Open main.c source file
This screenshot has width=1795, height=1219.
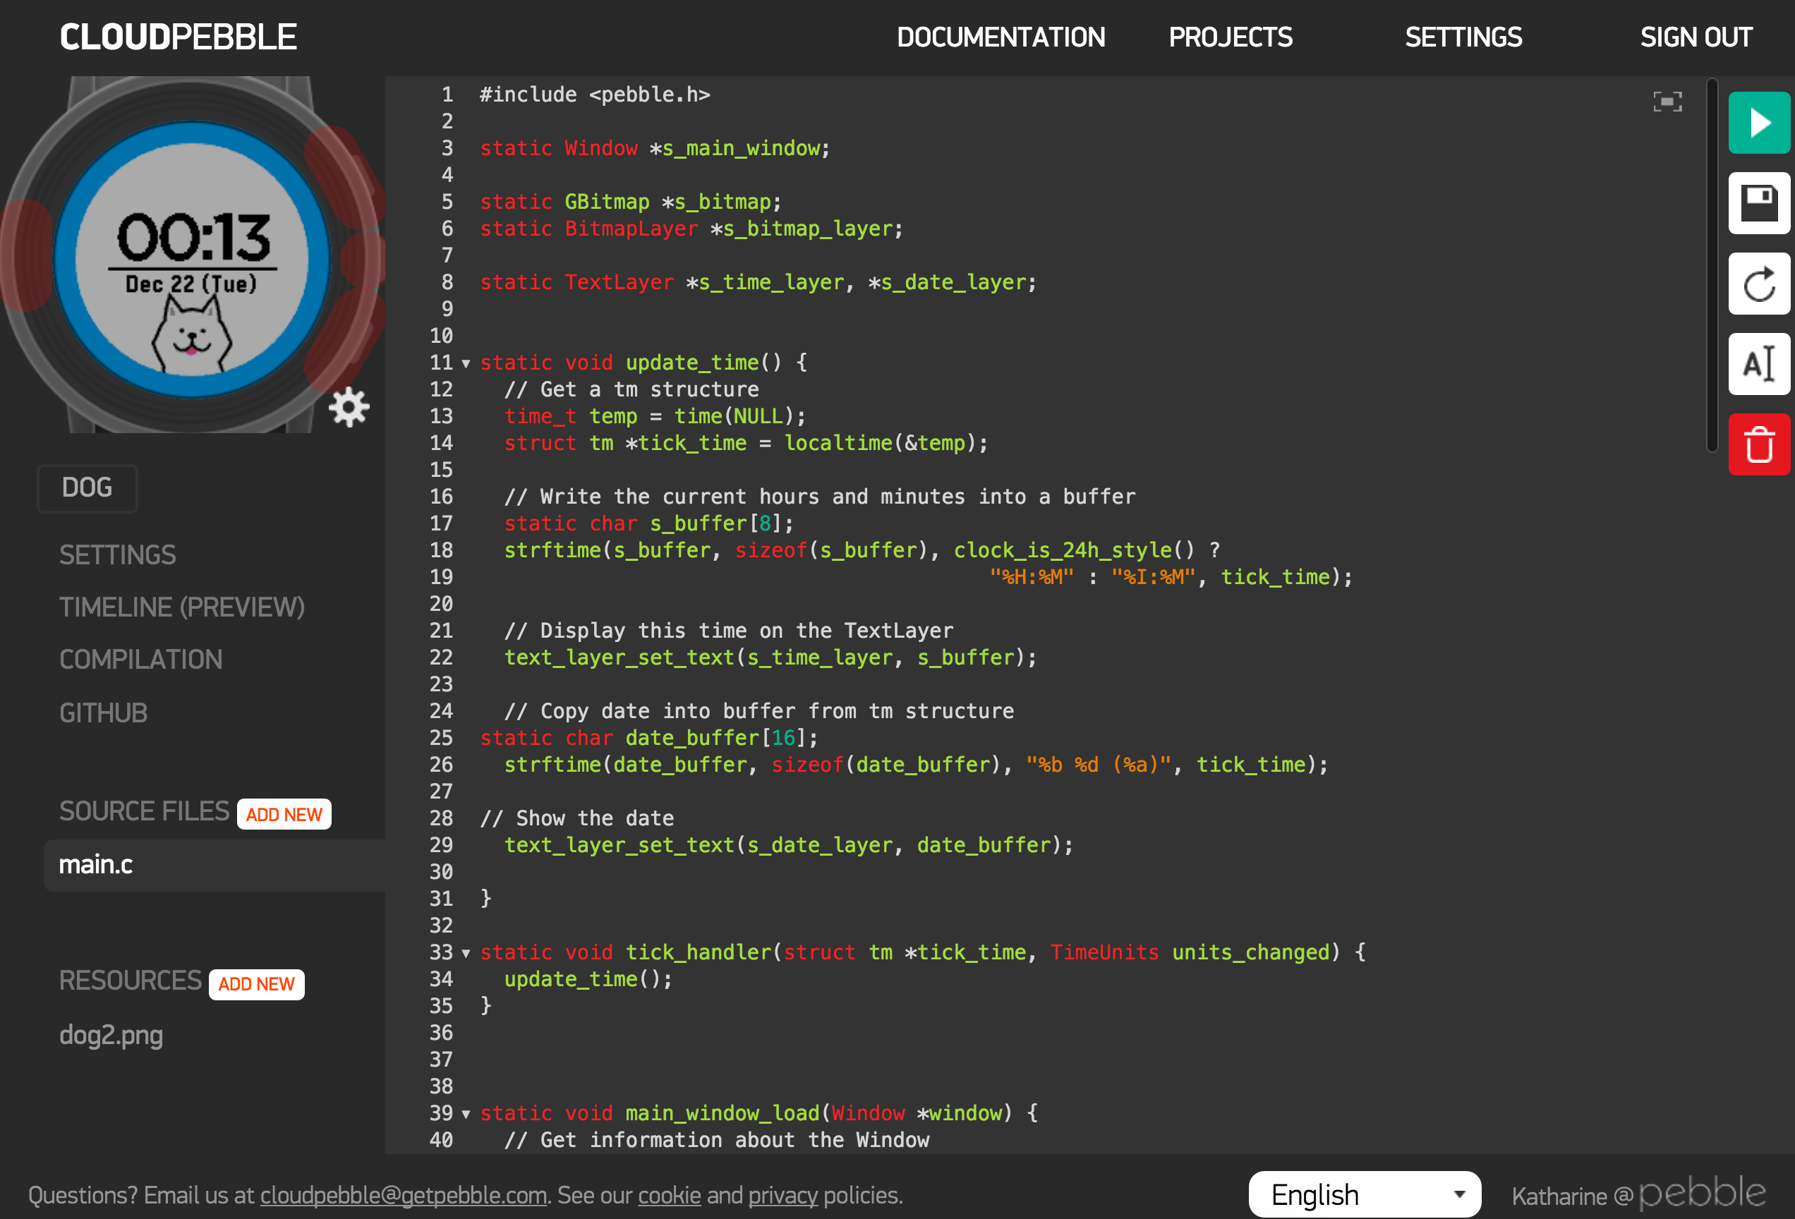pyautogui.click(x=214, y=865)
